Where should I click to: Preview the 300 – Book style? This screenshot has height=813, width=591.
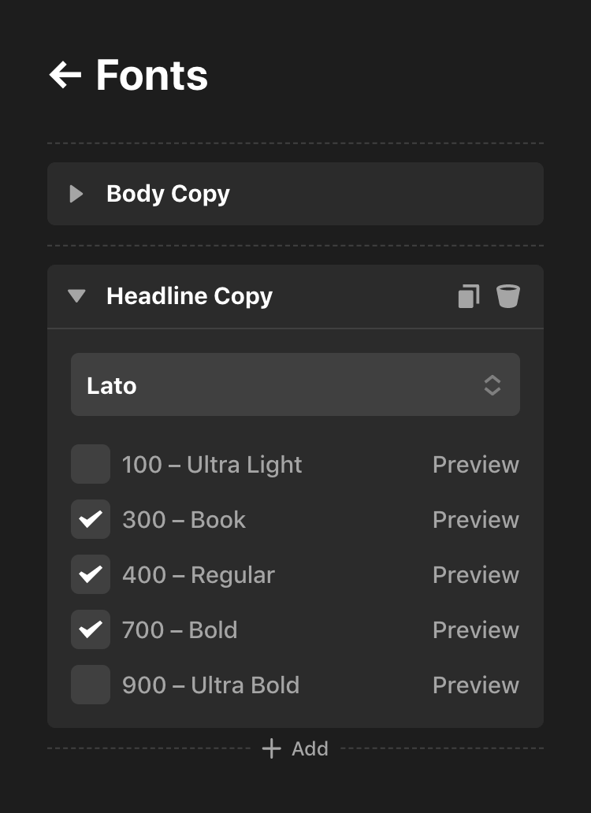(x=475, y=519)
